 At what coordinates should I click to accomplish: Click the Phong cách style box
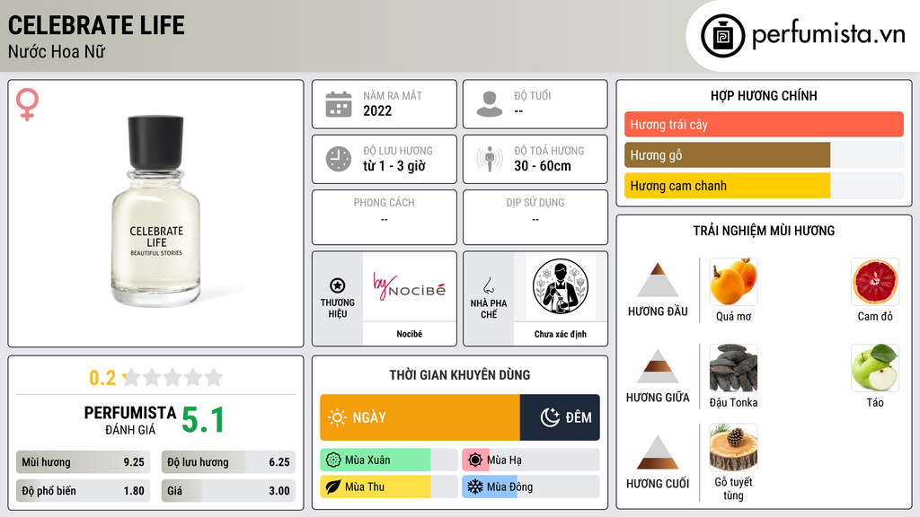point(385,217)
